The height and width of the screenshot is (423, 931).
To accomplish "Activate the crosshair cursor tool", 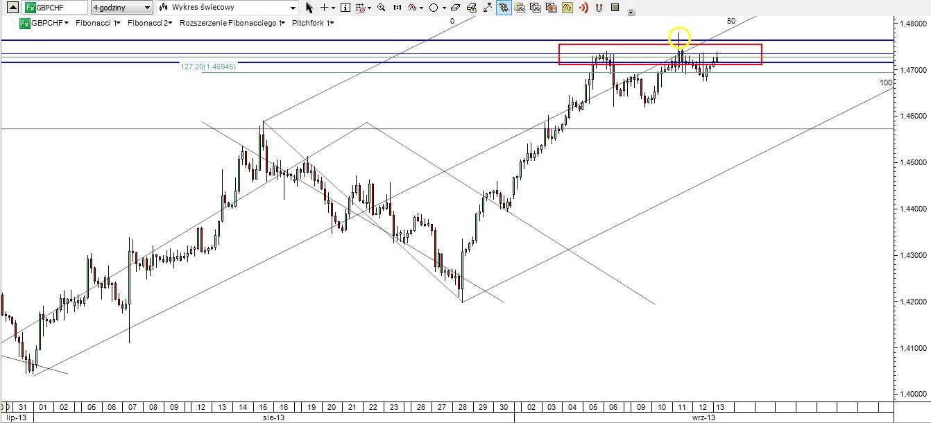I will coord(324,8).
